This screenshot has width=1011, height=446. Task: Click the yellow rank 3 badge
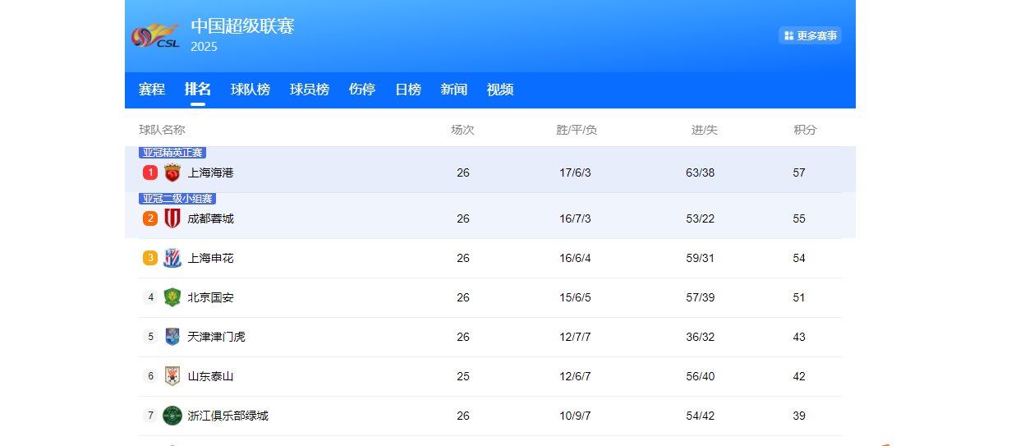[150, 258]
